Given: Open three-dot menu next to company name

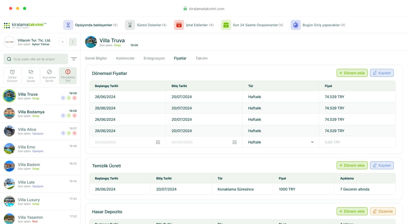Looking at the screenshot, I should (73, 42).
